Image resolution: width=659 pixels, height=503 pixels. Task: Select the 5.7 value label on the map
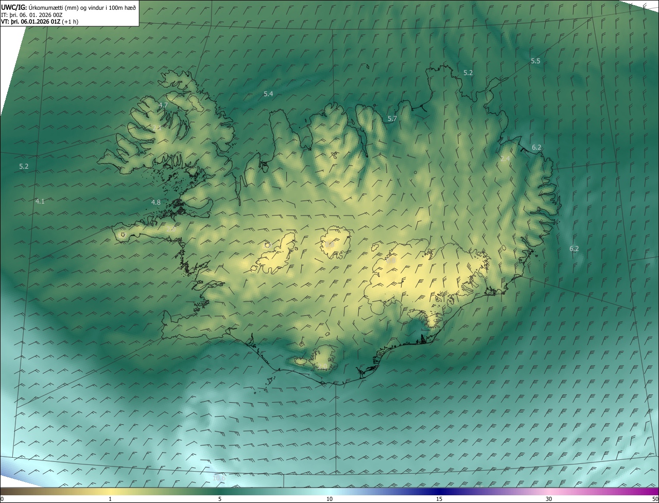tap(392, 119)
